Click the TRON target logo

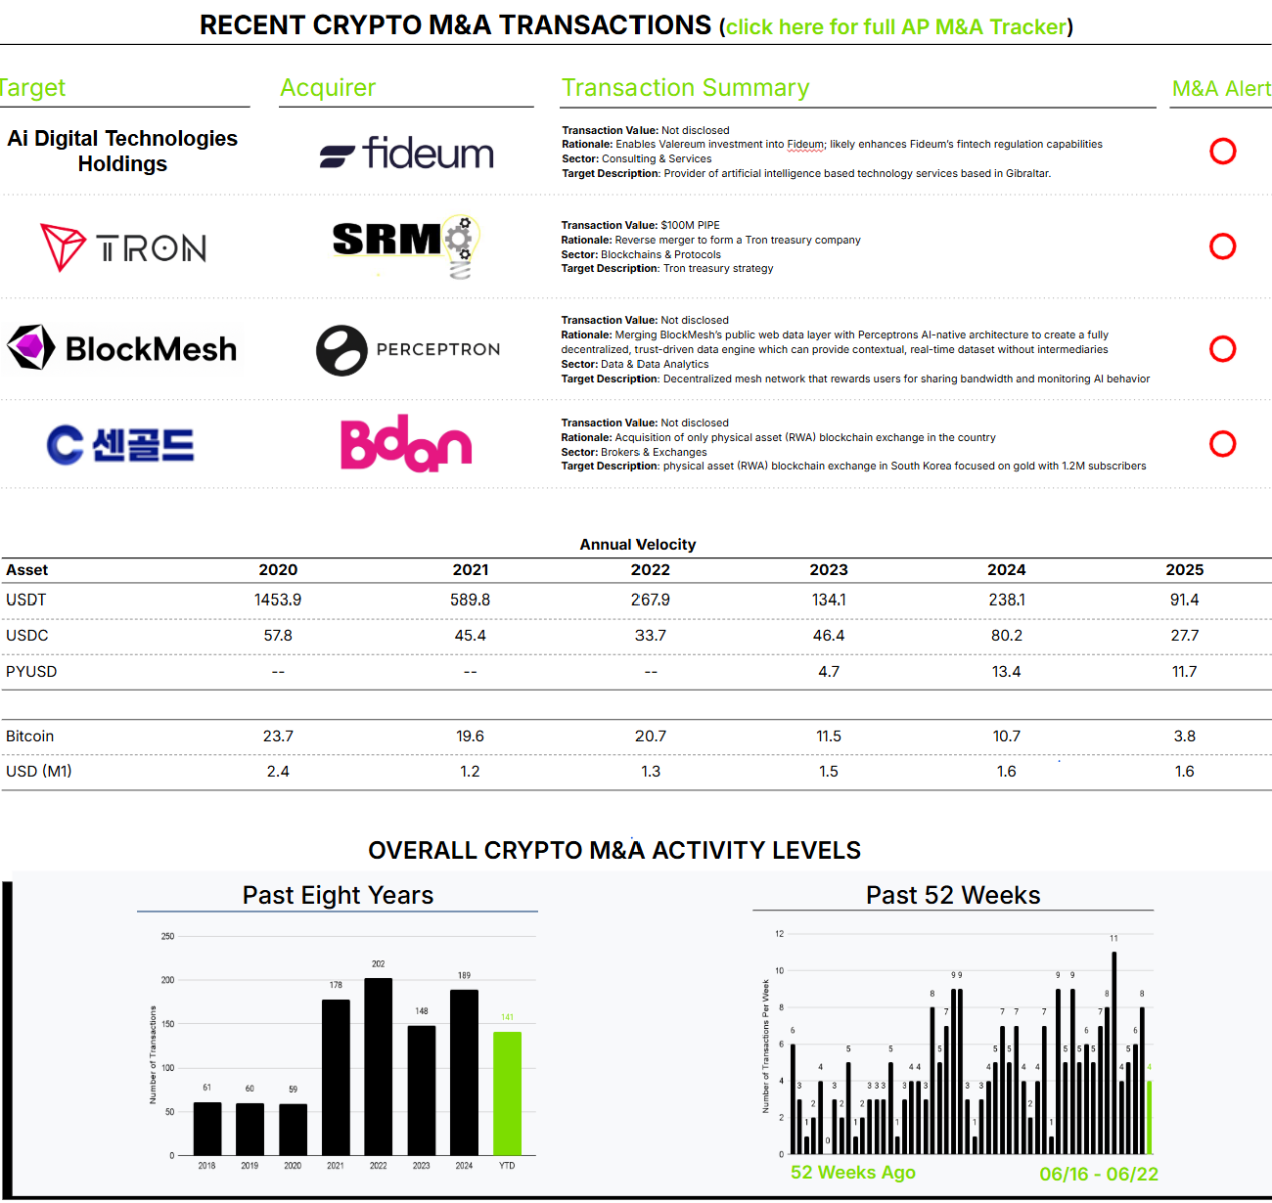pyautogui.click(x=123, y=247)
